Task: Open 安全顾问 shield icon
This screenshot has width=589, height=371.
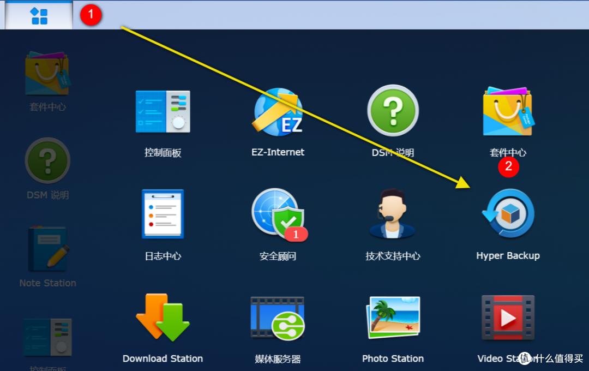Action: coord(279,214)
